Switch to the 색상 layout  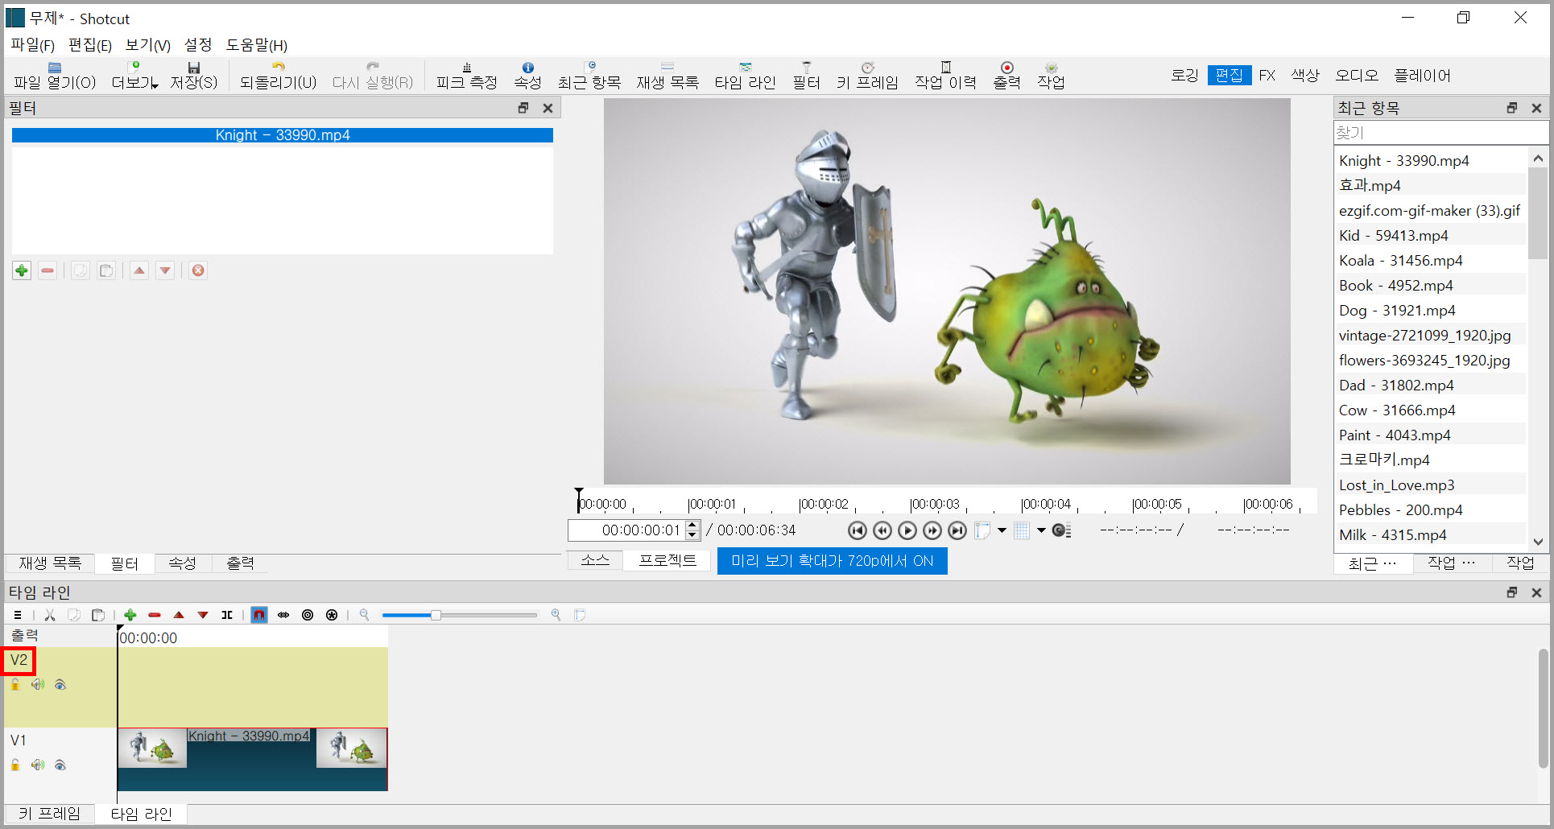point(1305,76)
